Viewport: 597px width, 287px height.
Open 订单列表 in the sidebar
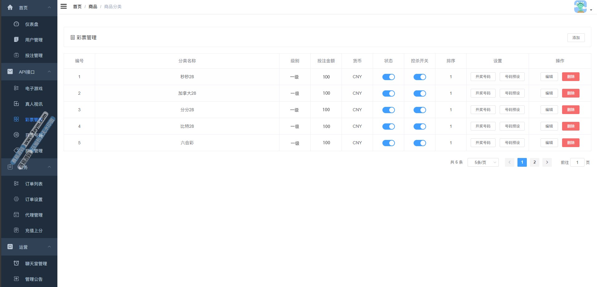34,184
